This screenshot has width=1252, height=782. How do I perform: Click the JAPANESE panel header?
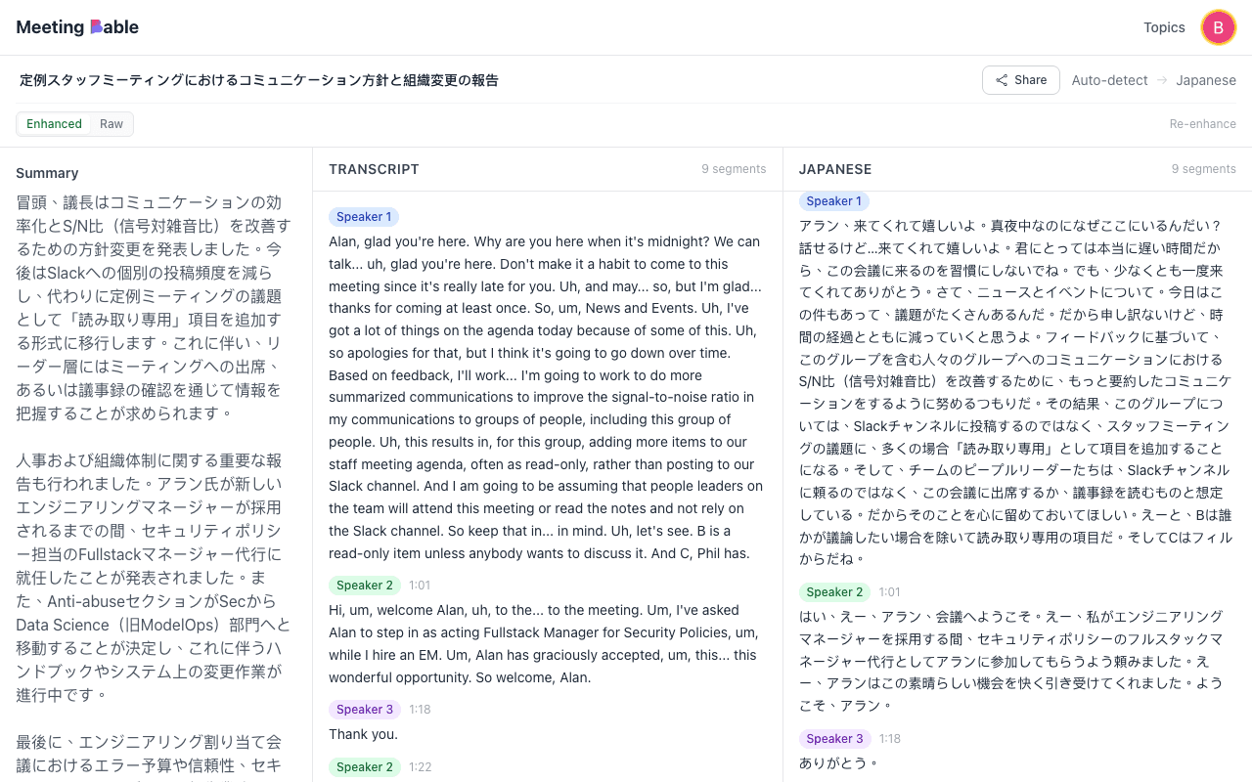point(835,169)
